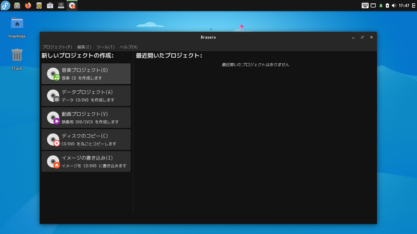Maximize the Brasero window
The image size is (417, 234).
point(362,37)
